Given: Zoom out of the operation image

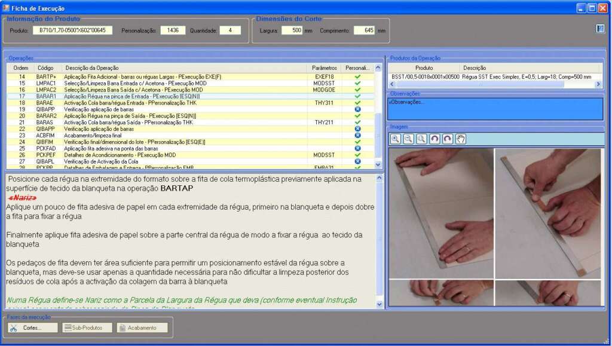Looking at the screenshot, I should click(x=408, y=139).
